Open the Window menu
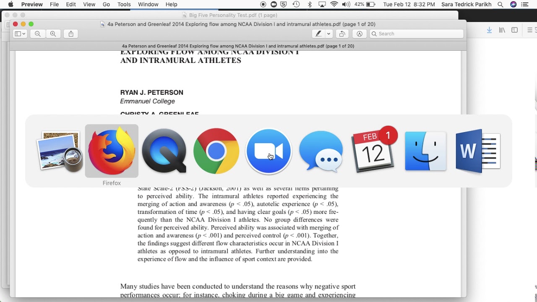The image size is (537, 302). tap(148, 4)
